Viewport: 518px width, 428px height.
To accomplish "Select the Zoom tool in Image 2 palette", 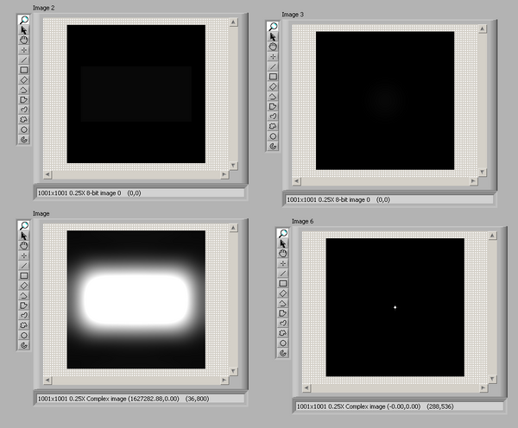I will 24,20.
